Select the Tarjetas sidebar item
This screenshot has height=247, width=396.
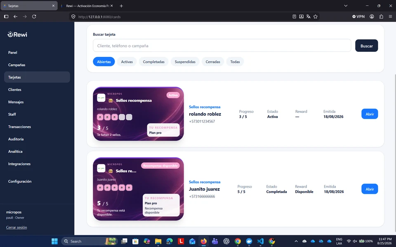[x=37, y=77]
